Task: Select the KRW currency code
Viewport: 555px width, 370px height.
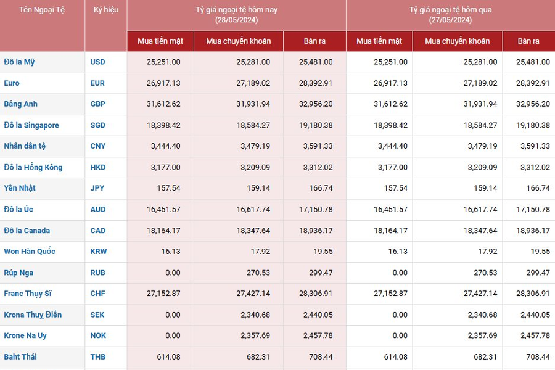Action: point(99,251)
